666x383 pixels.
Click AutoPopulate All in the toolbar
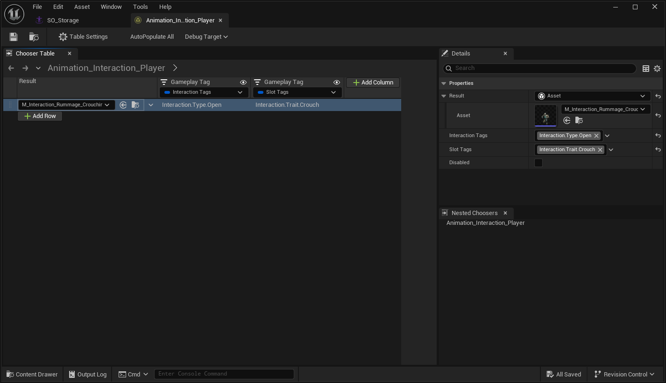tap(152, 36)
